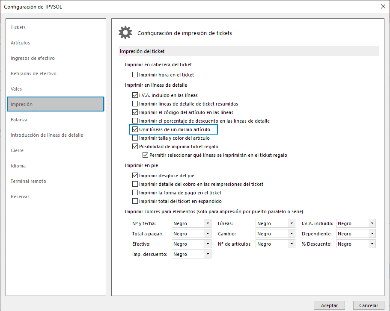Click the gear icon beside Configuración de impresión
The width and height of the screenshot is (390, 311).
tap(125, 32)
